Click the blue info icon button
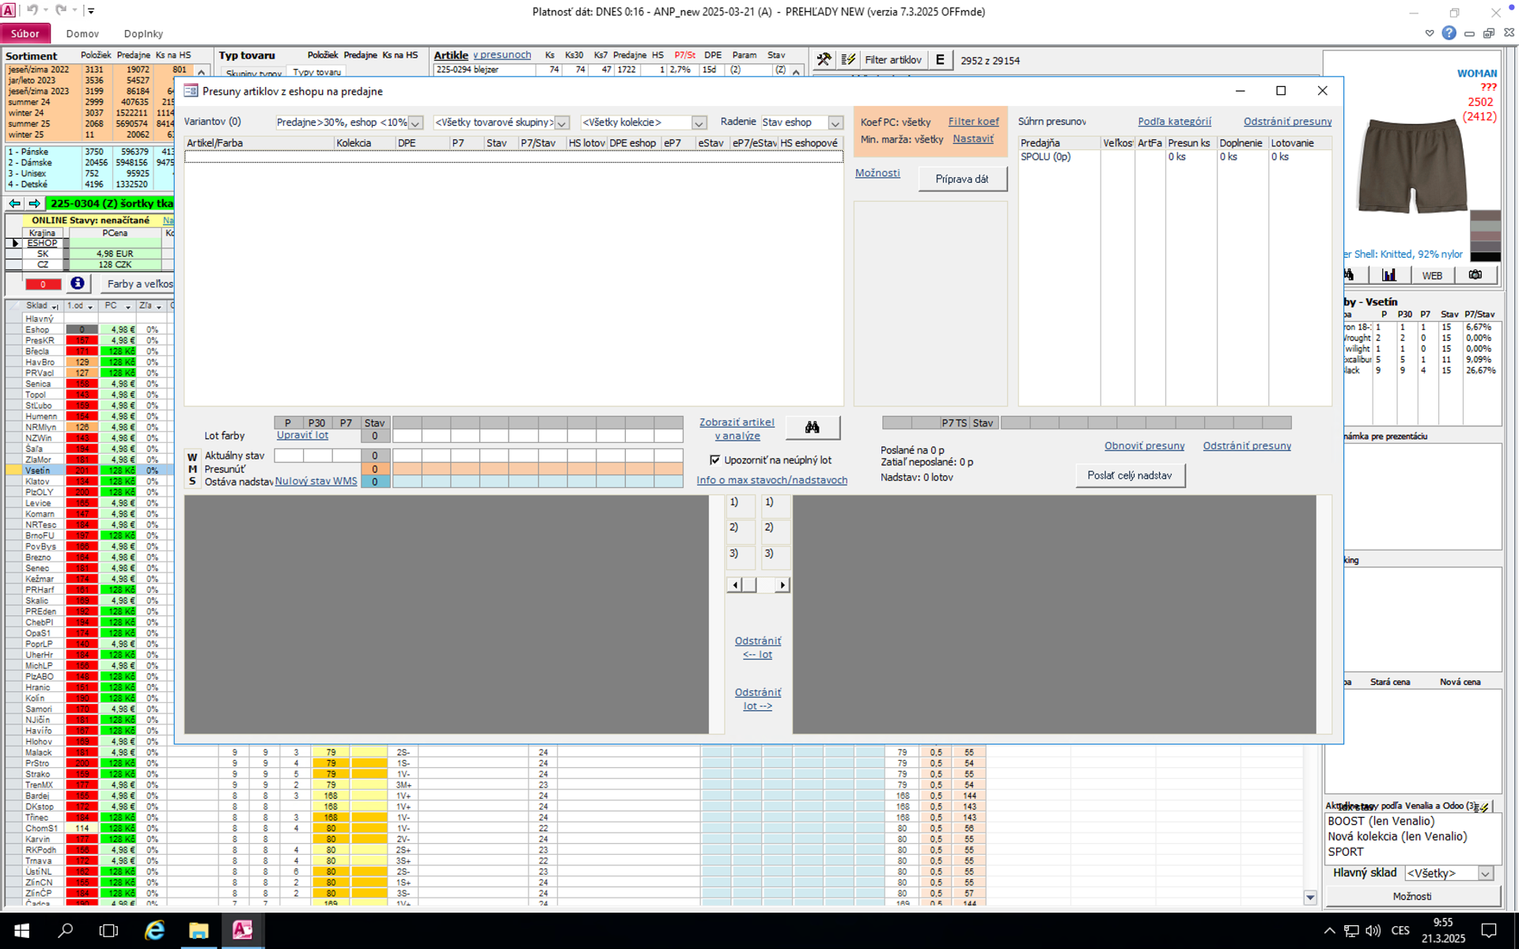Viewport: 1519px width, 949px height. pos(77,283)
